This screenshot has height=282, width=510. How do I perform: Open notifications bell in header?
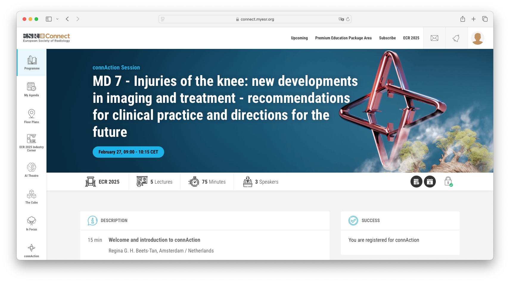[456, 38]
